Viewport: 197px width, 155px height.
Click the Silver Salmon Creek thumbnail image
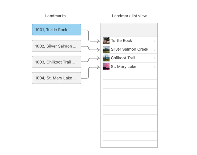click(x=106, y=49)
